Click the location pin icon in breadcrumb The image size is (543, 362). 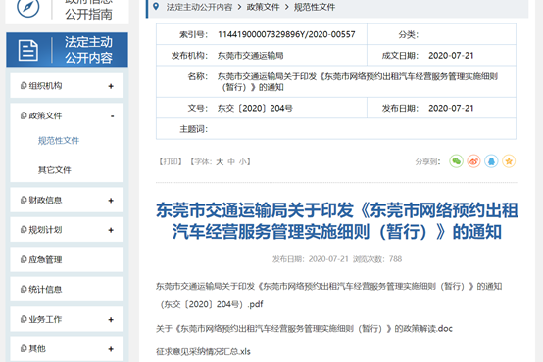(156, 6)
